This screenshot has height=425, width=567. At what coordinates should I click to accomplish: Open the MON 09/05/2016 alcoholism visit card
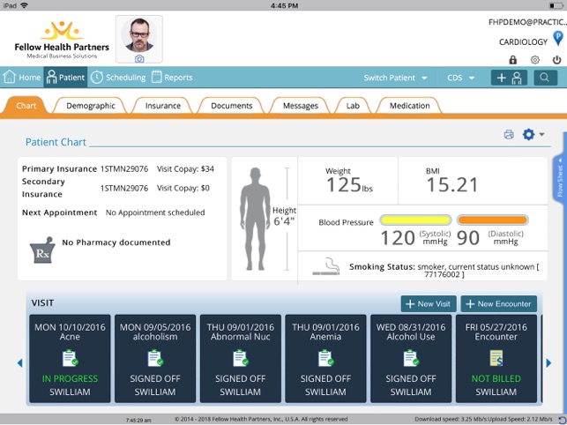tap(155, 359)
